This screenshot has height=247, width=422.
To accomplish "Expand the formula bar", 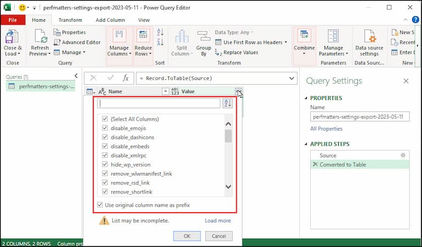I will [x=292, y=78].
